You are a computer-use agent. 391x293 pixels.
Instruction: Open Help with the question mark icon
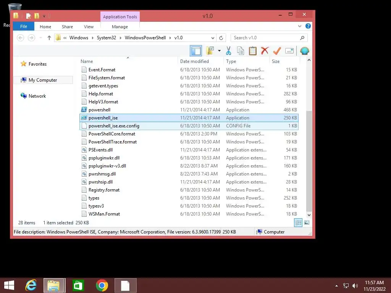(308, 26)
